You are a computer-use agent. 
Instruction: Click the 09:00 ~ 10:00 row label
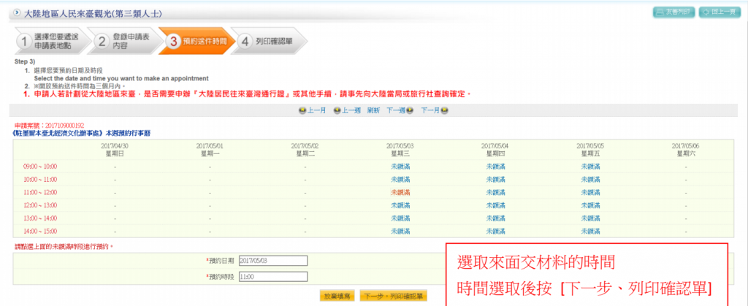point(40,167)
